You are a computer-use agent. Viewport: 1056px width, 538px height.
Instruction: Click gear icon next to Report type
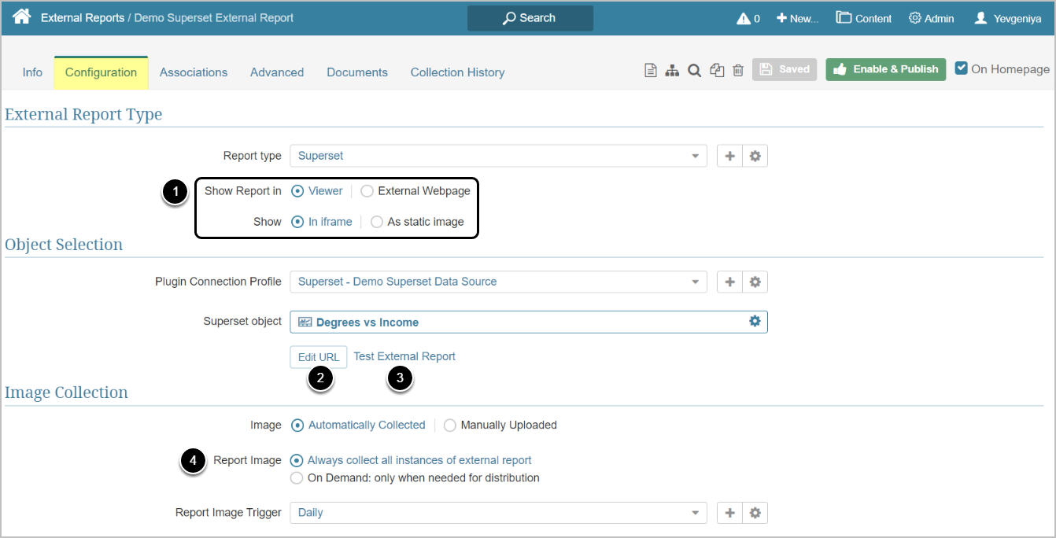pos(755,156)
